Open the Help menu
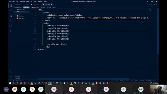167x94 pixels. pos(45,2)
